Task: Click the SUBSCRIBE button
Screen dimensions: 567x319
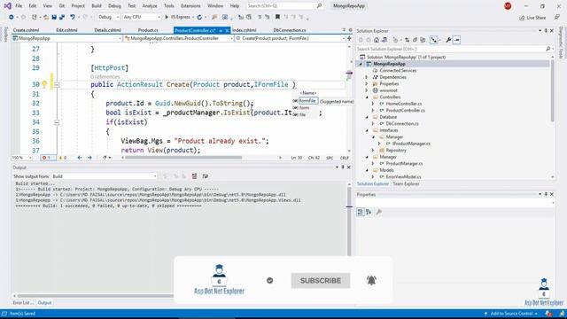Action: [x=321, y=281]
